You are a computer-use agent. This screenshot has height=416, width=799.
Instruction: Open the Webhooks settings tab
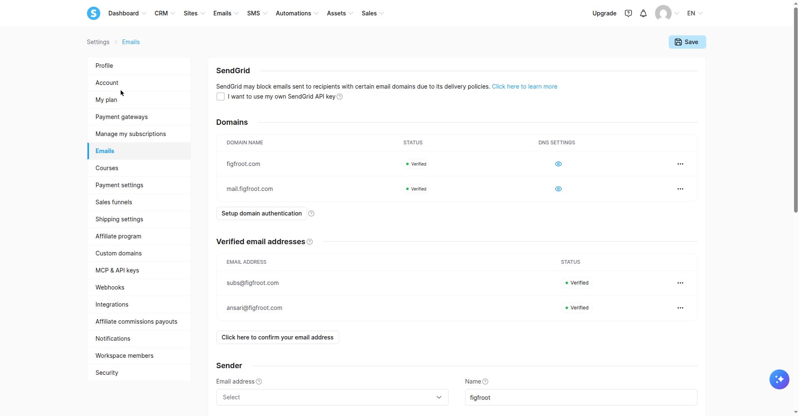(139, 287)
